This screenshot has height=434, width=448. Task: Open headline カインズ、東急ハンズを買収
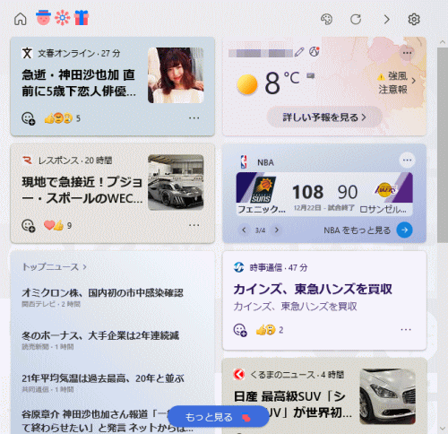(x=313, y=289)
